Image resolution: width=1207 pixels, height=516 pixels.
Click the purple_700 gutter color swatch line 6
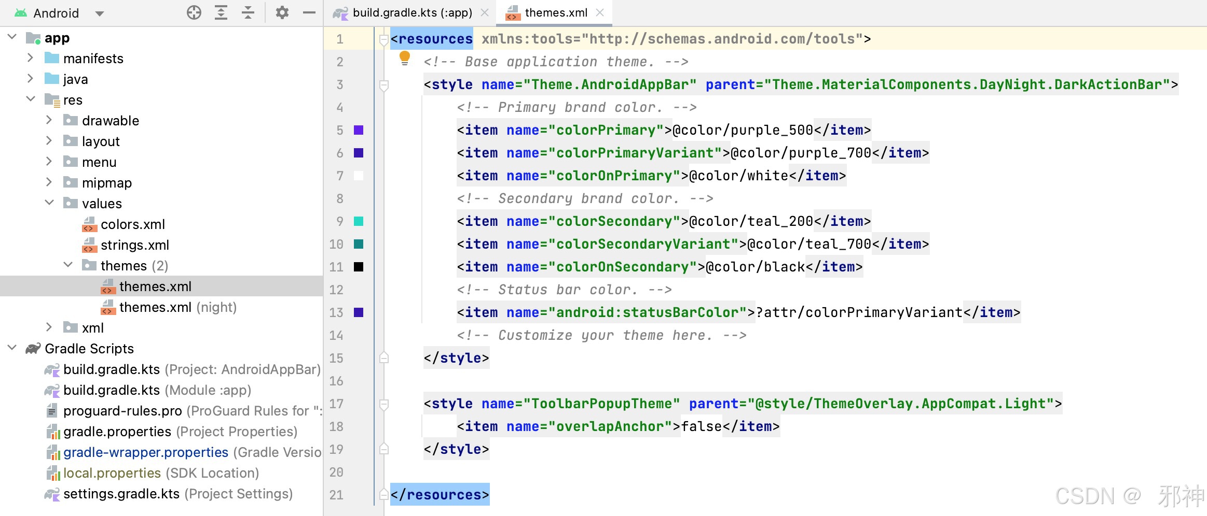pos(359,153)
